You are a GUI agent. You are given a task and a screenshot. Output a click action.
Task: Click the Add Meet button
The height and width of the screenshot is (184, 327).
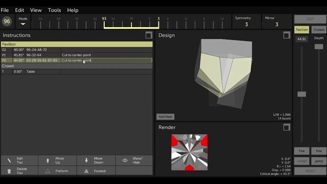[x=166, y=117]
